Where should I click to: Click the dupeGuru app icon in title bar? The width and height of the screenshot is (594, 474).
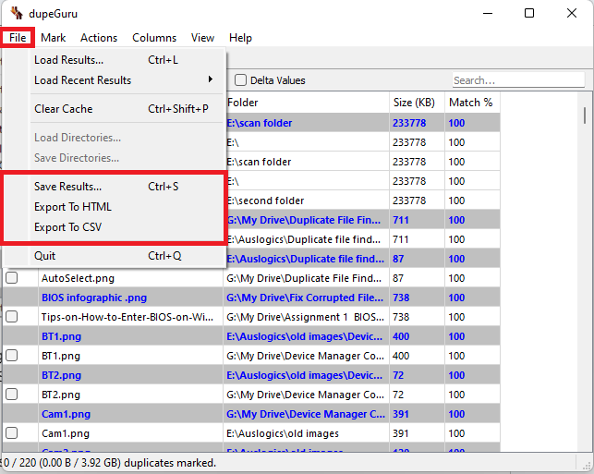16,13
